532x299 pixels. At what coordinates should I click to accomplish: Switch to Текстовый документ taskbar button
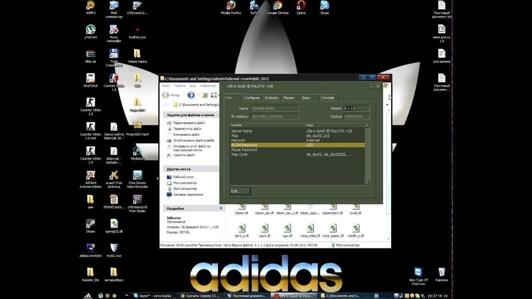click(248, 296)
